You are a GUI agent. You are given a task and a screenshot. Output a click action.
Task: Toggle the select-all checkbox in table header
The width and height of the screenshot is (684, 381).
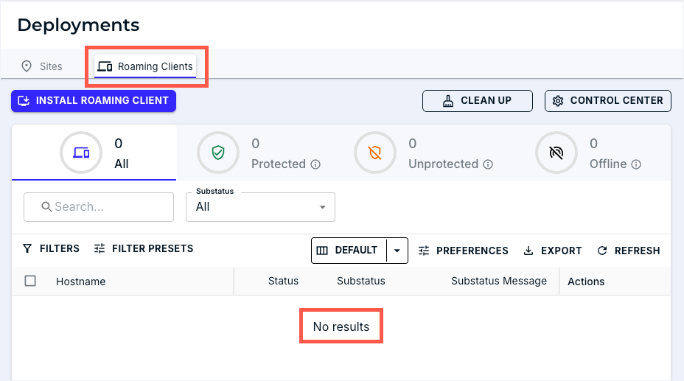pos(30,281)
